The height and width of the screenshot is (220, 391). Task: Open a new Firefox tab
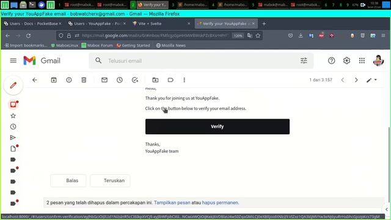264,24
